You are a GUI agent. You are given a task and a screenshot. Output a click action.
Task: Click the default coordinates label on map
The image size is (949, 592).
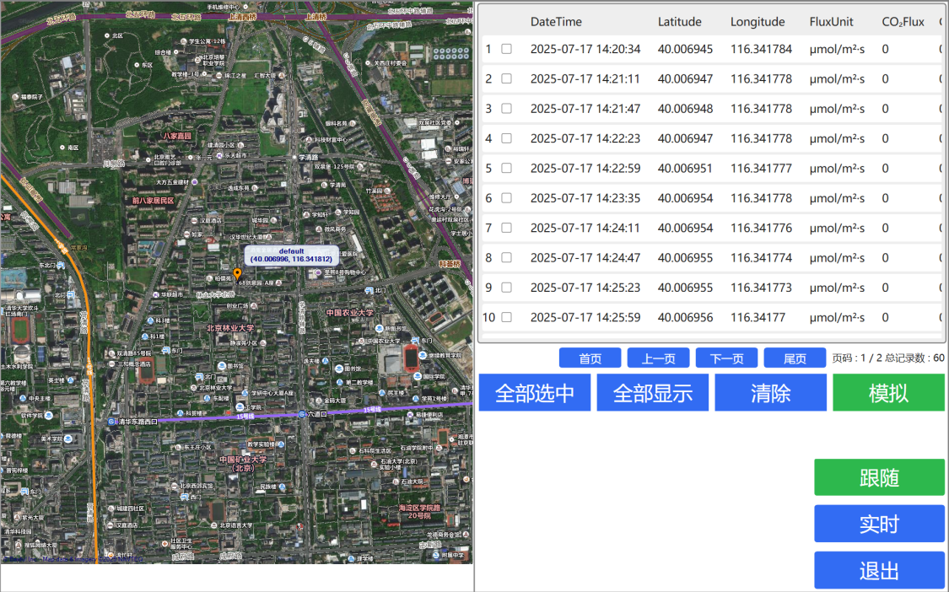click(291, 256)
